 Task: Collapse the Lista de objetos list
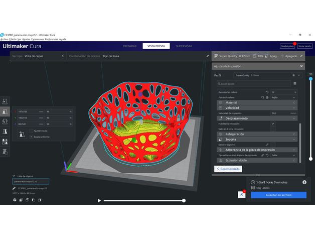point(14,176)
